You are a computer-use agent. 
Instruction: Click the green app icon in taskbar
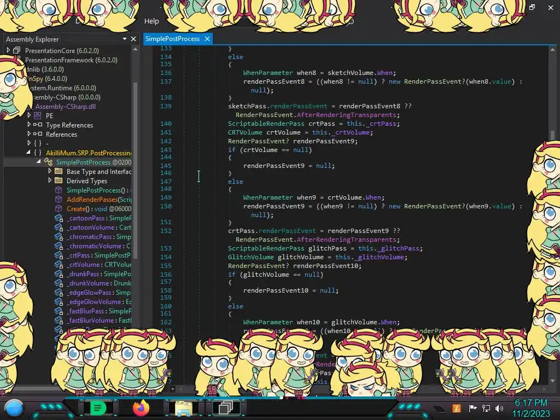tap(97, 408)
